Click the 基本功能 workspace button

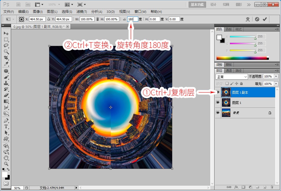tap(197, 5)
